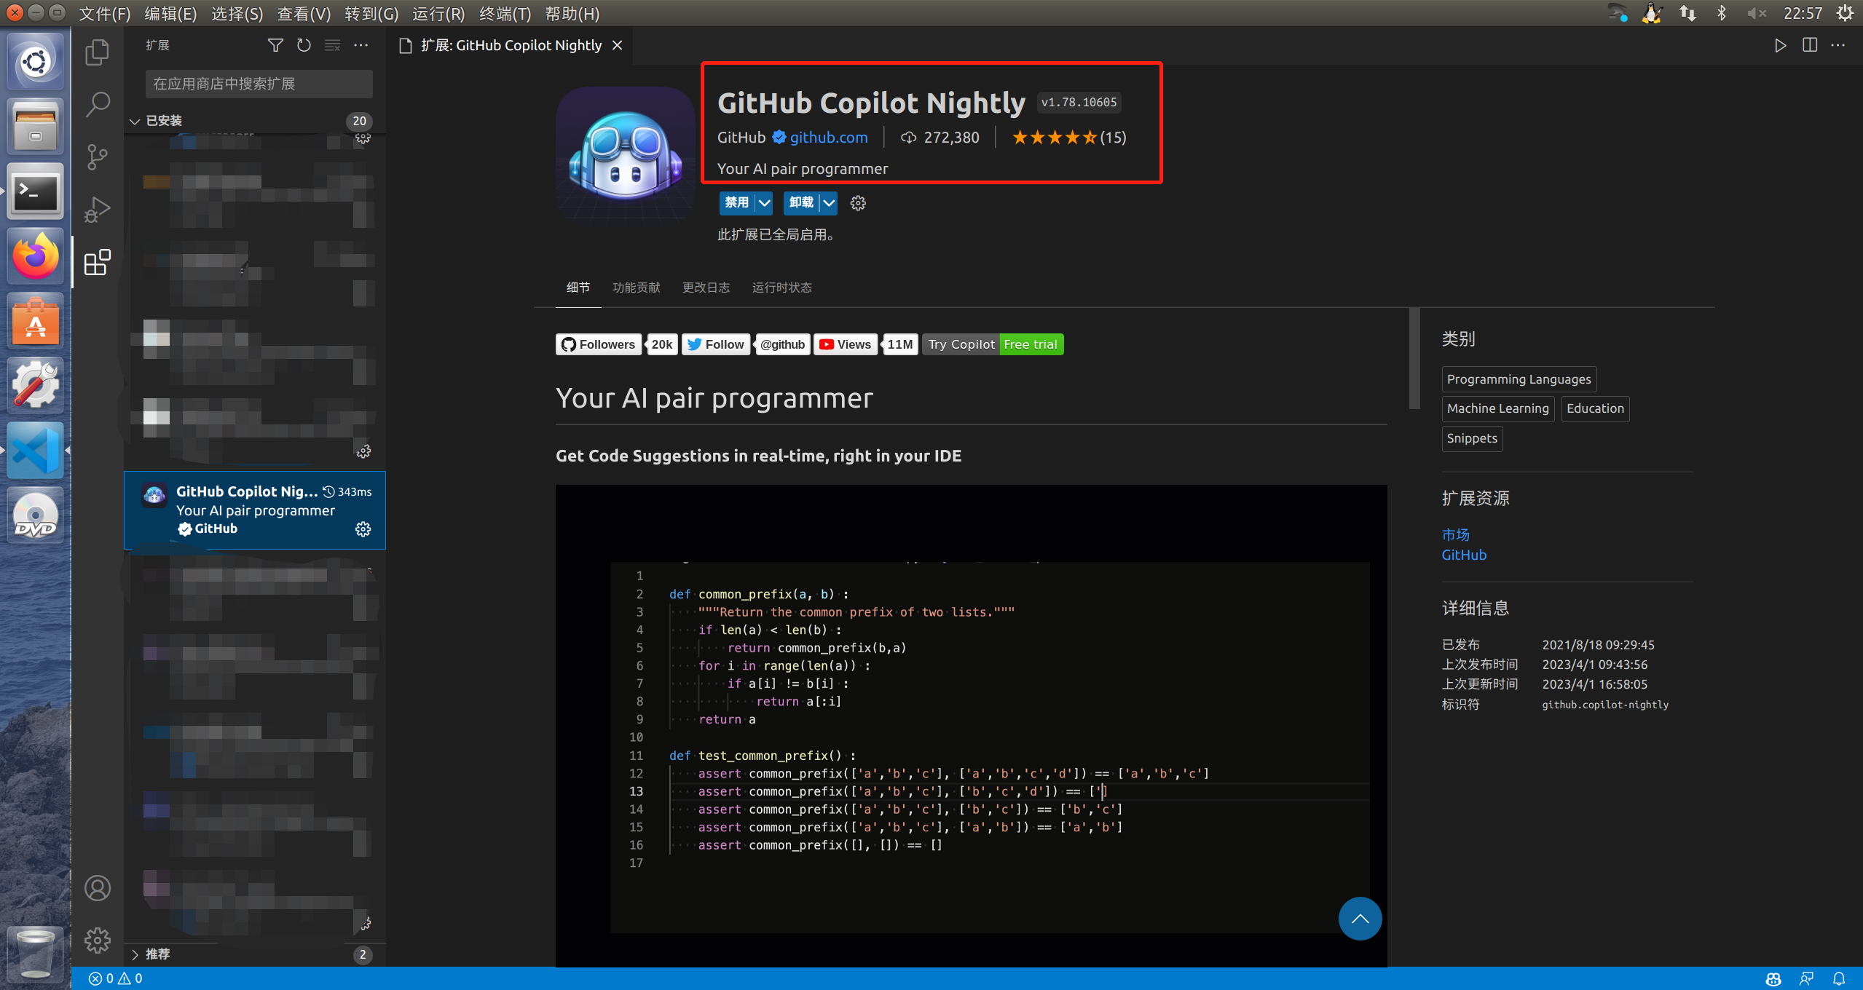Select GitHub Copilot Nightly in installed list
This screenshot has width=1863, height=990.
(x=254, y=510)
